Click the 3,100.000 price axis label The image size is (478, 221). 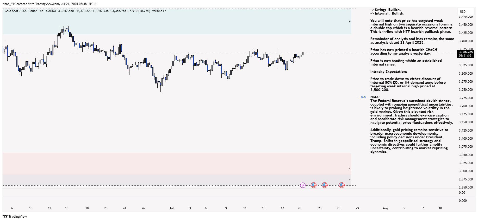pos(466,139)
